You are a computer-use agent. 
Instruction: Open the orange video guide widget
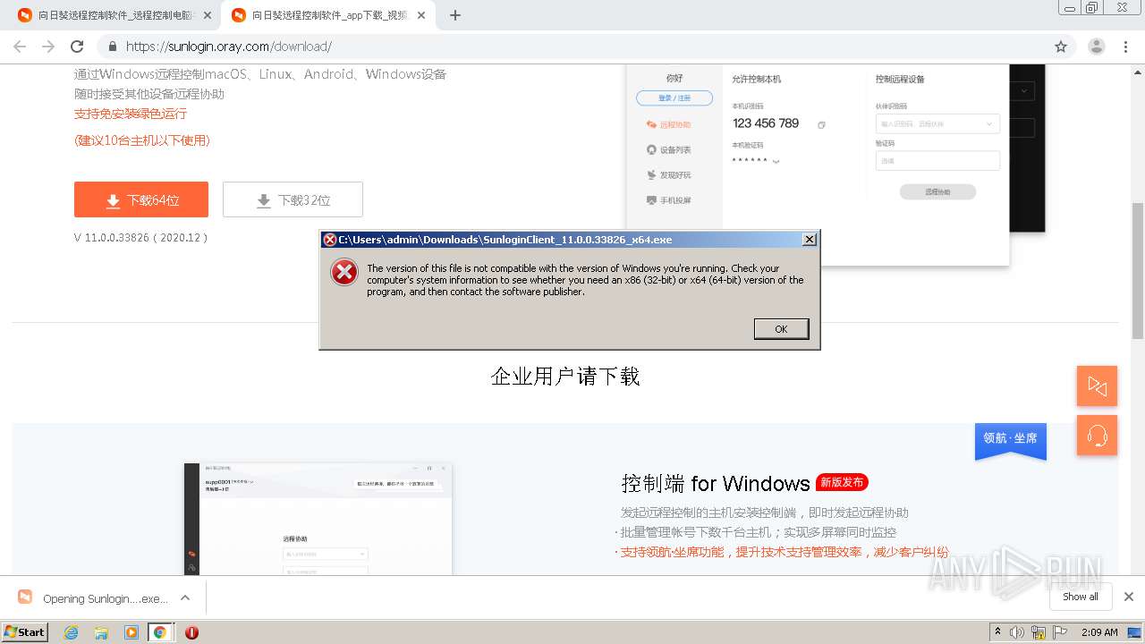(x=1097, y=386)
